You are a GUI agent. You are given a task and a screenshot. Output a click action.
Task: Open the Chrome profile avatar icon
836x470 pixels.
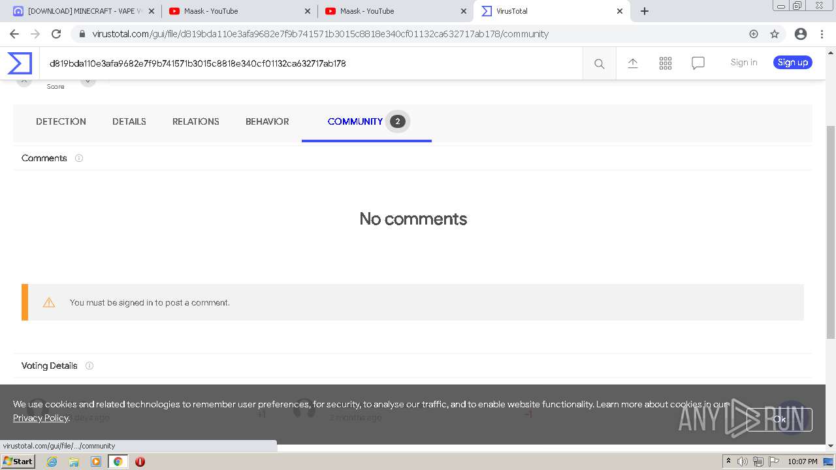[801, 34]
